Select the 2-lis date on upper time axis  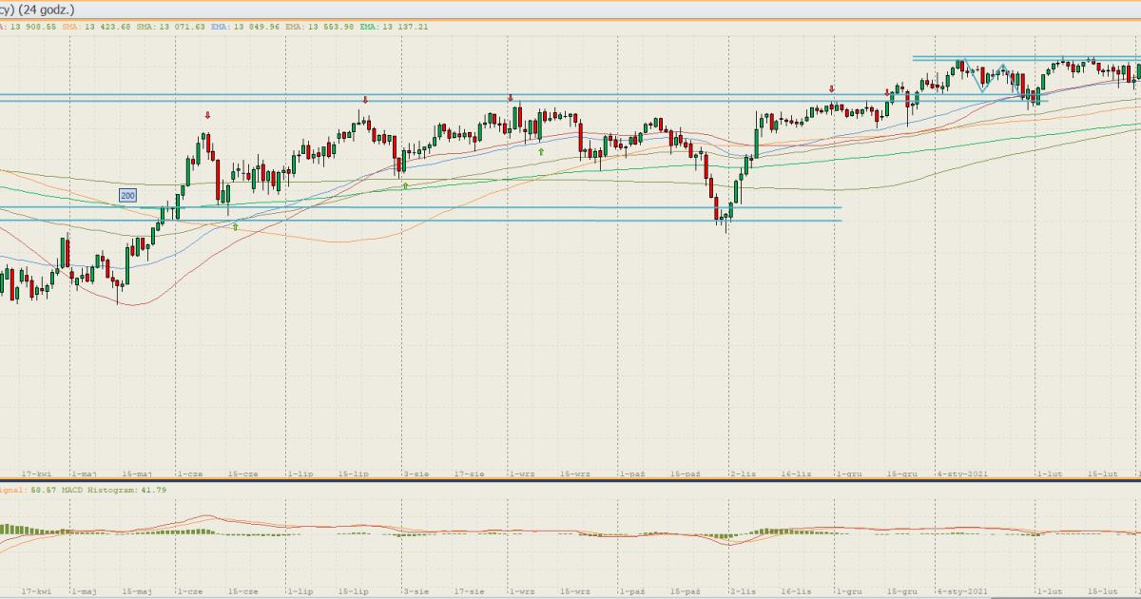point(742,472)
